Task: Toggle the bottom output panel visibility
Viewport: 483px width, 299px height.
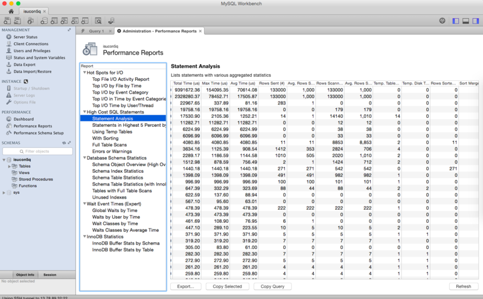Action: tap(465, 21)
